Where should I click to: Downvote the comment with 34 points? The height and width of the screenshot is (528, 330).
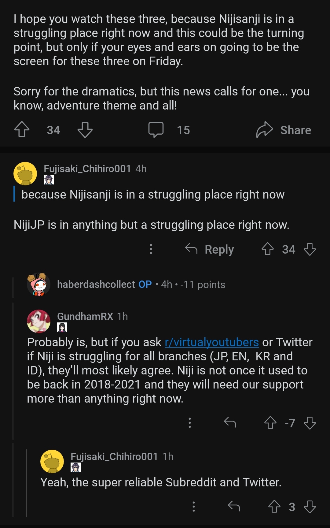310,249
